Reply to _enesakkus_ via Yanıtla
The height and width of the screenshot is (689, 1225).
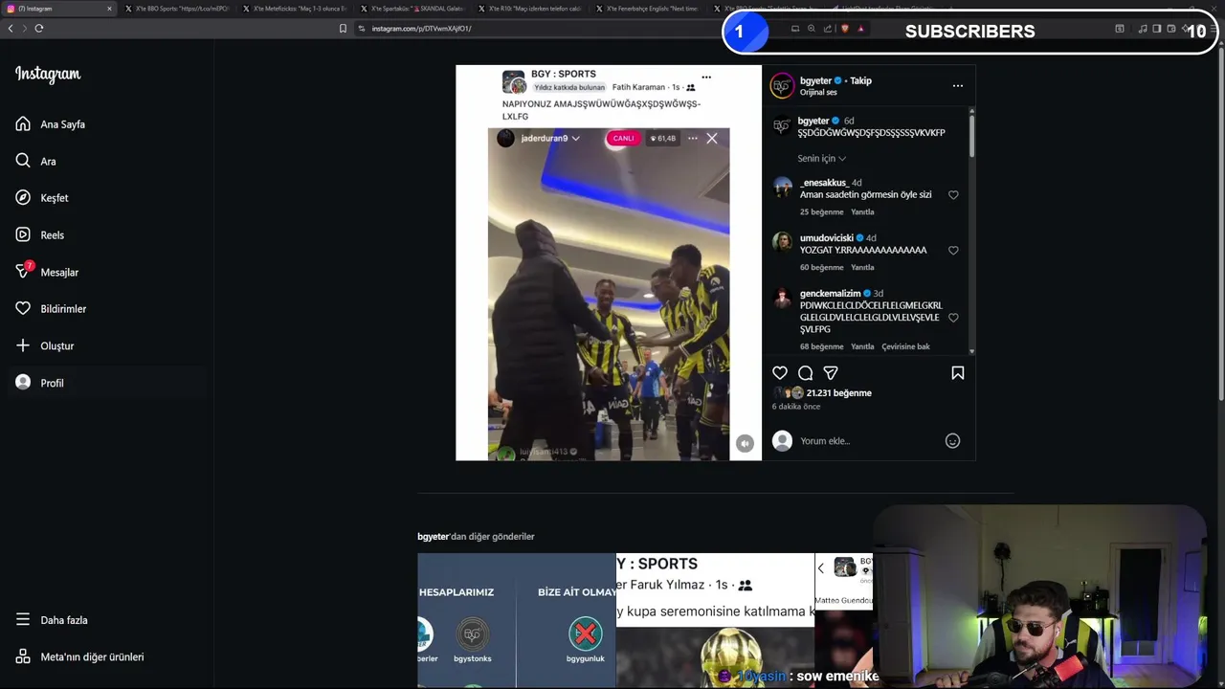coord(862,212)
